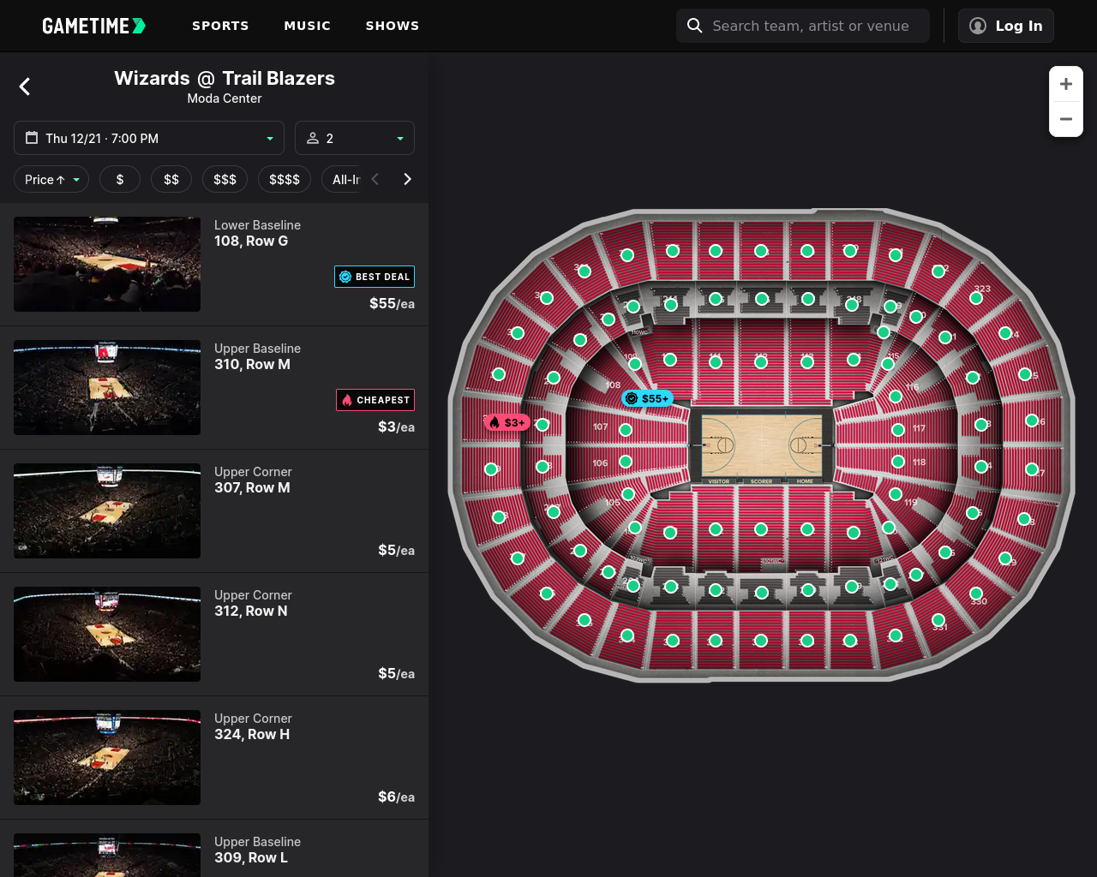This screenshot has width=1097, height=877.
Task: Click the Log In button
Action: click(x=1006, y=26)
